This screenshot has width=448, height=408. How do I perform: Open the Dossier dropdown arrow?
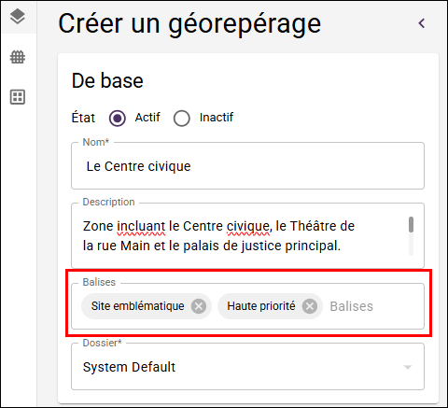coord(407,367)
